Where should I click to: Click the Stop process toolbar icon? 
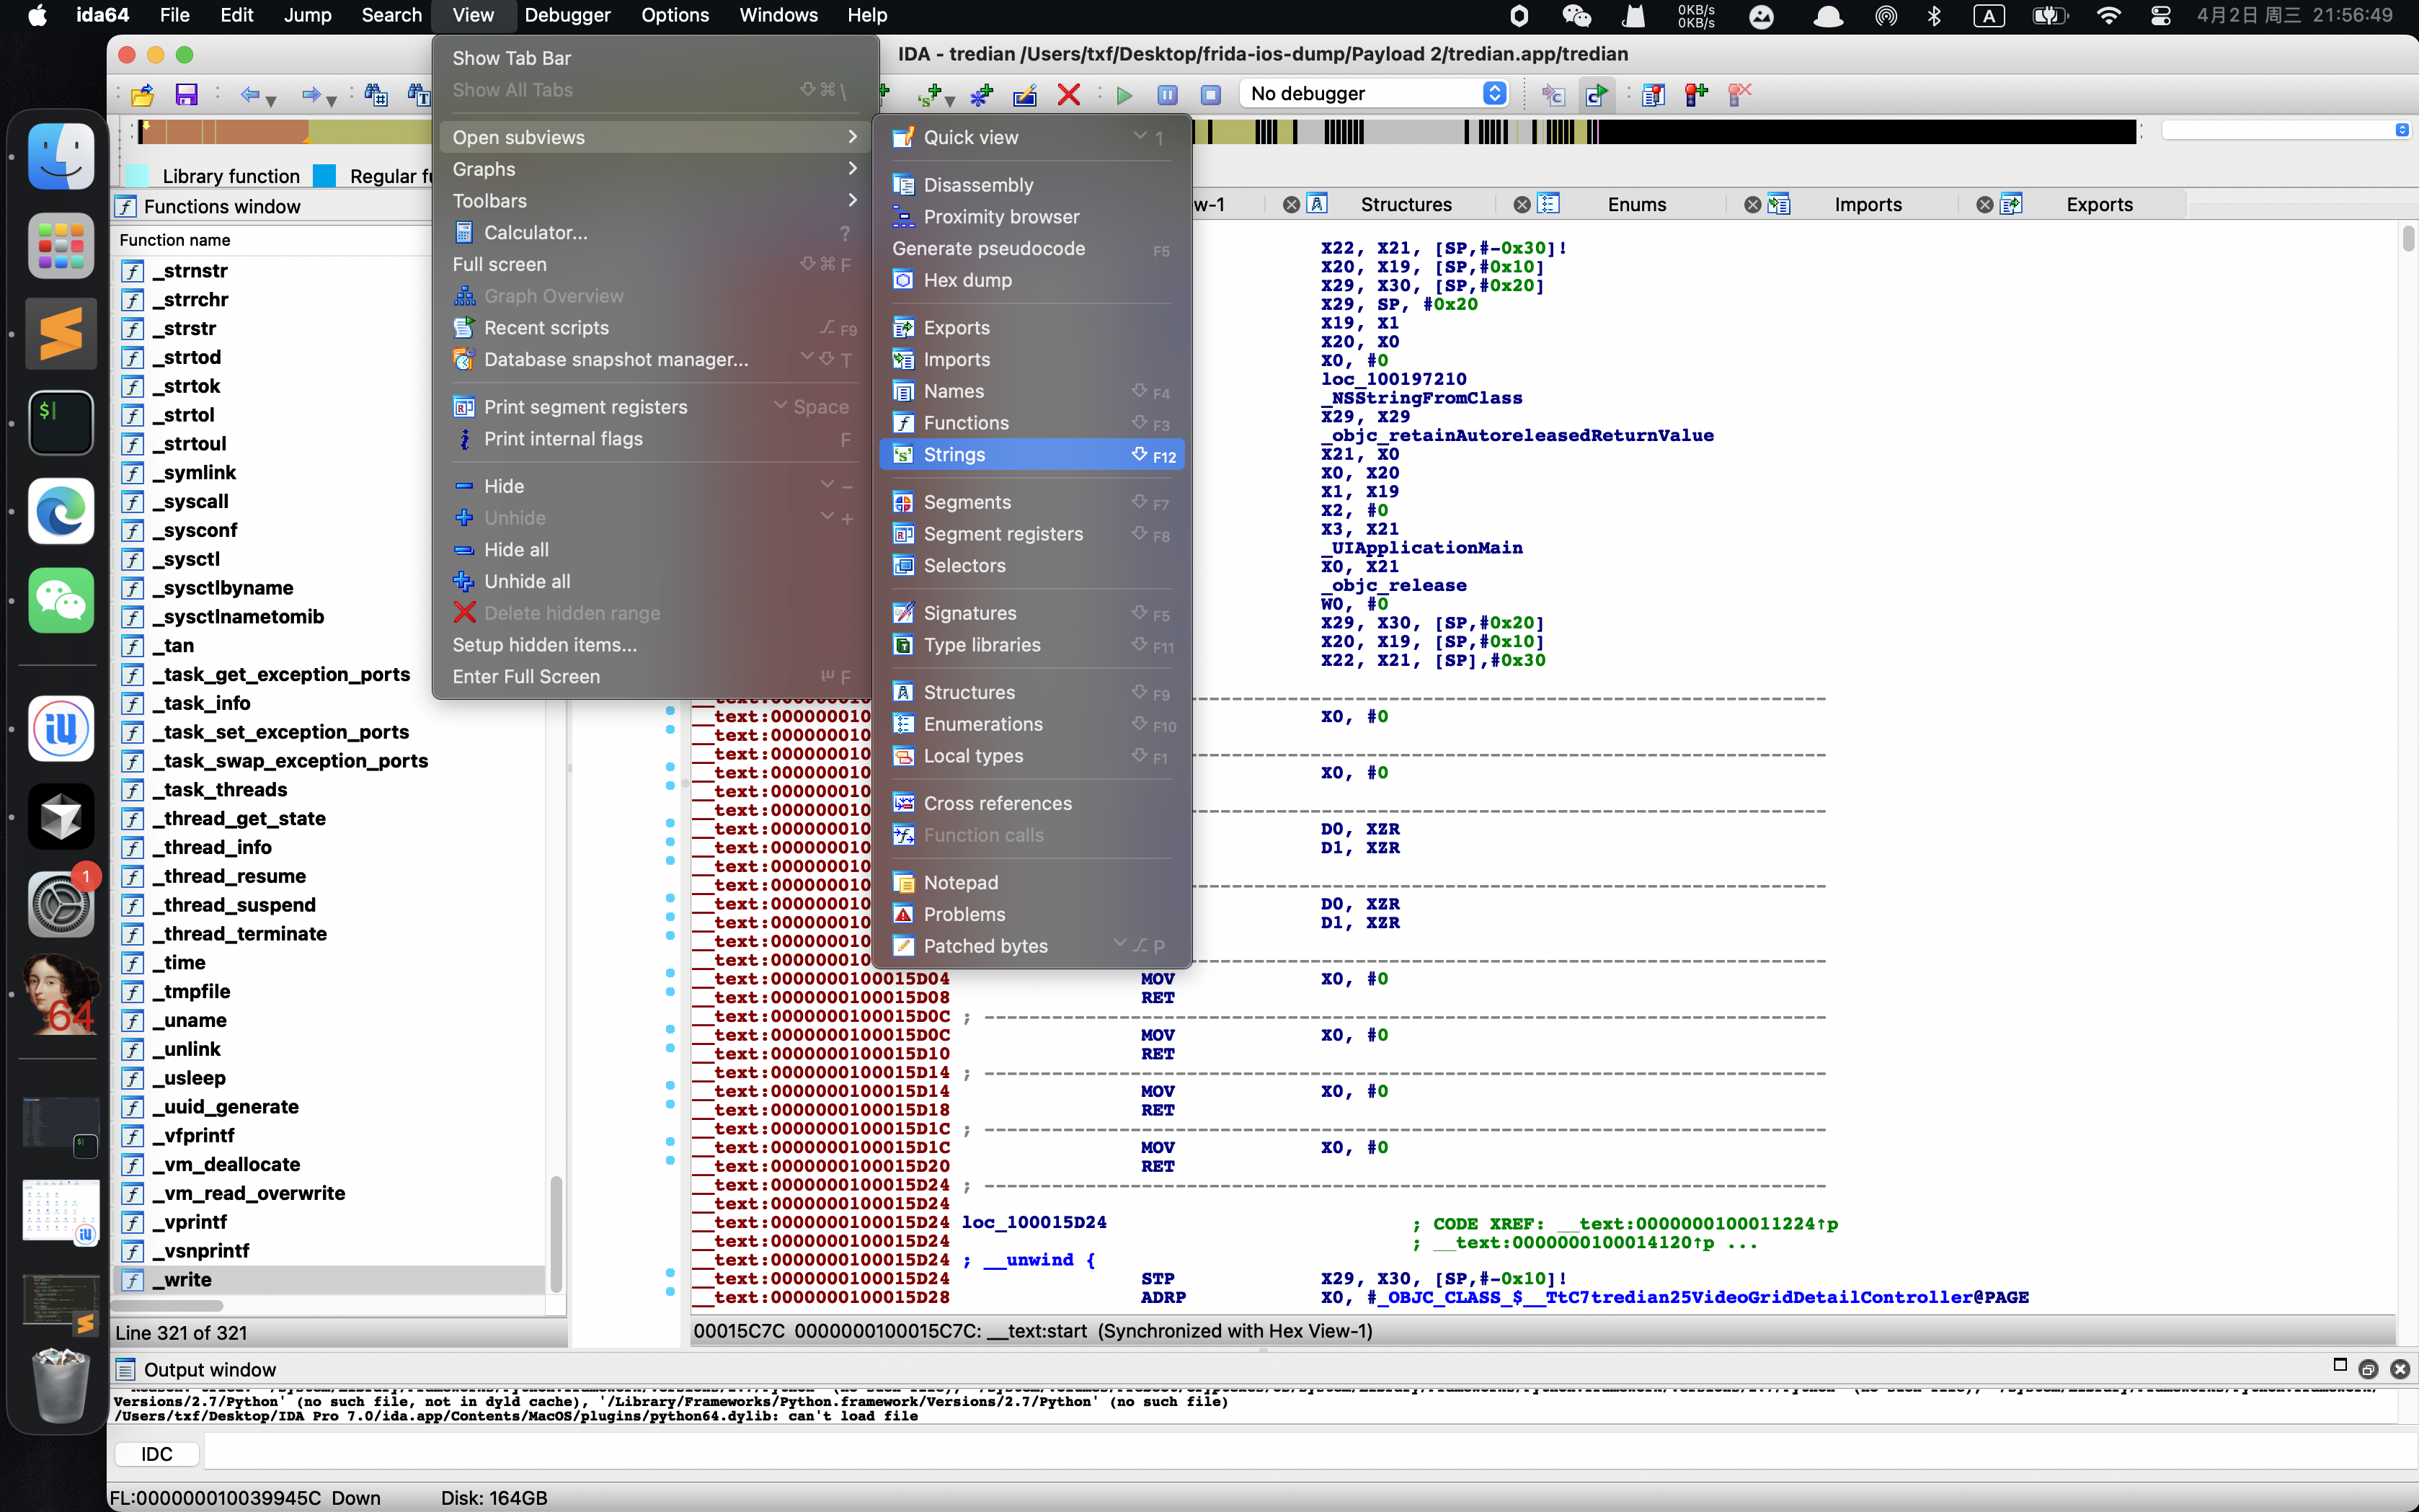[x=1210, y=95]
